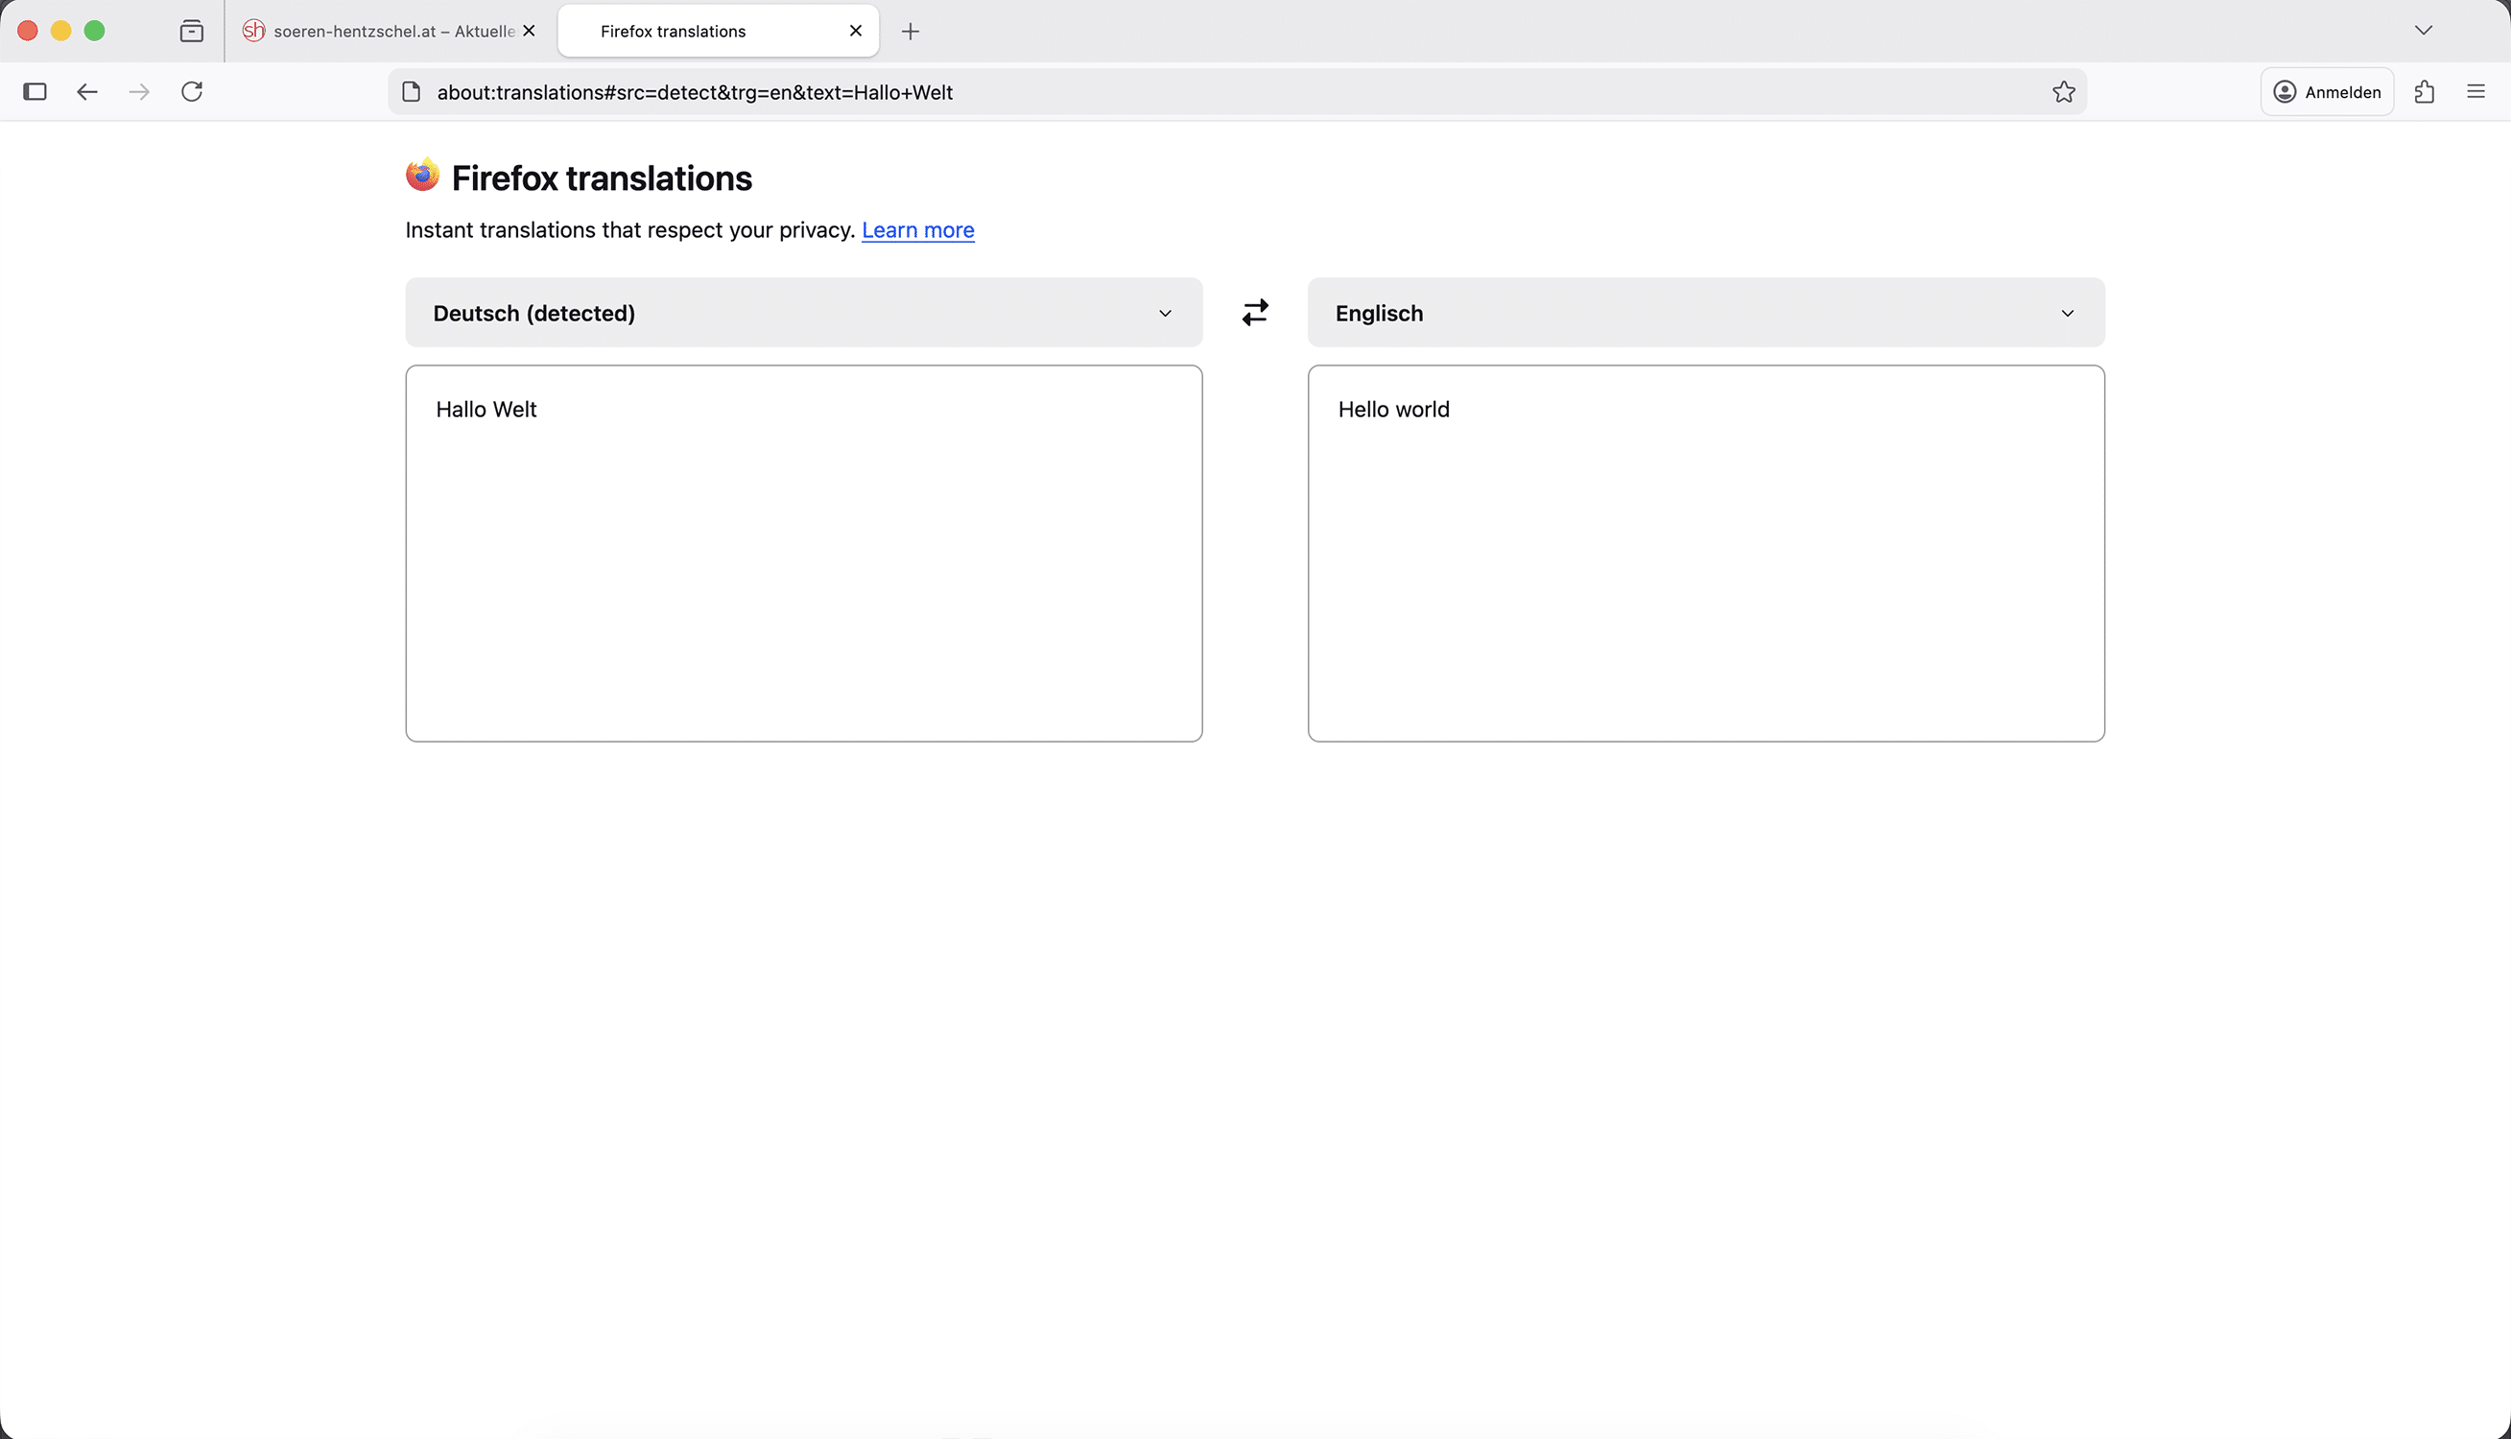2511x1439 pixels.
Task: Click page identity icon in address bar
Action: click(x=412, y=92)
